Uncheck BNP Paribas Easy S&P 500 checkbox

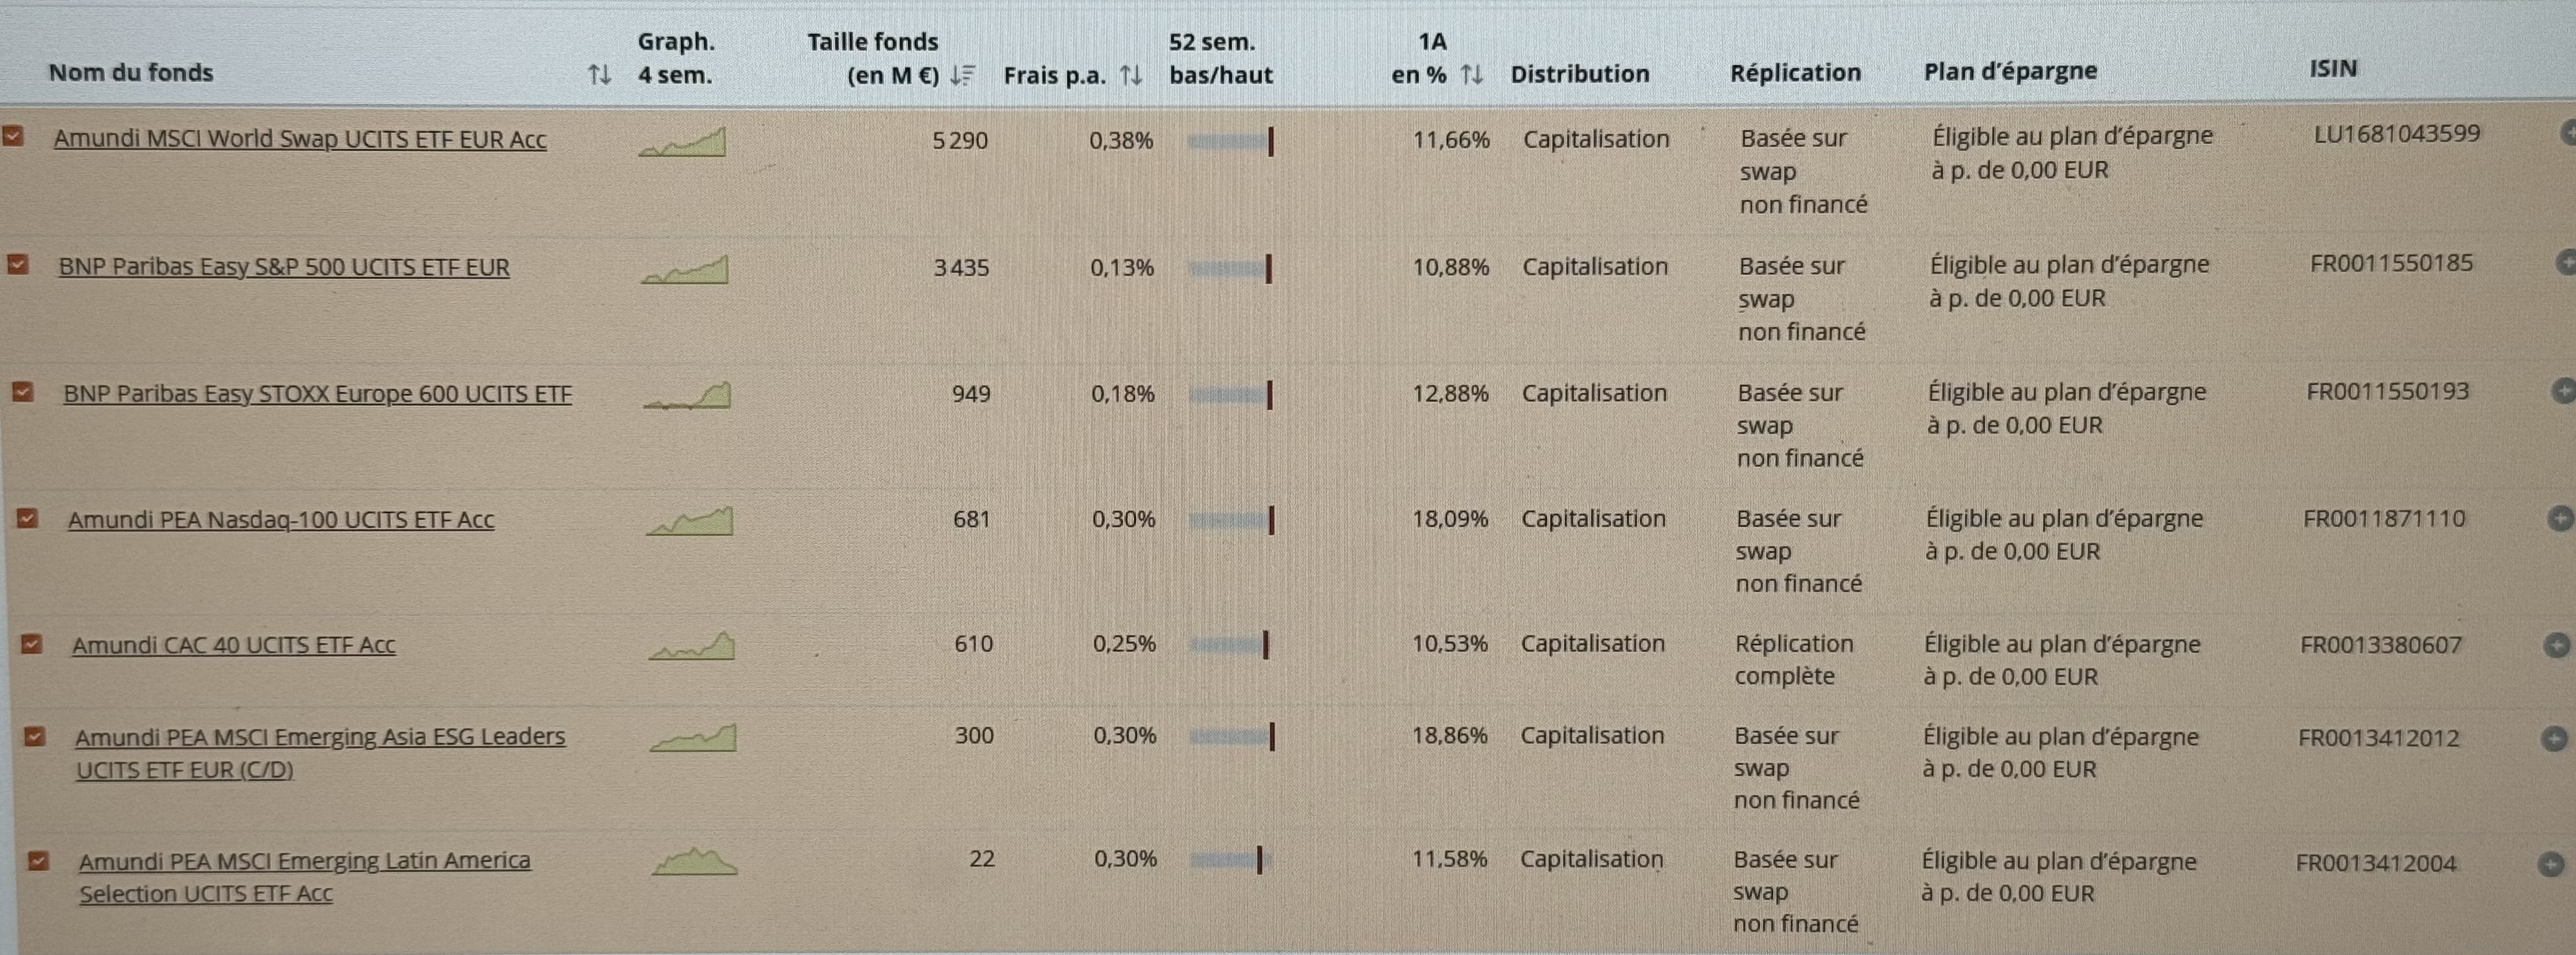coord(18,264)
